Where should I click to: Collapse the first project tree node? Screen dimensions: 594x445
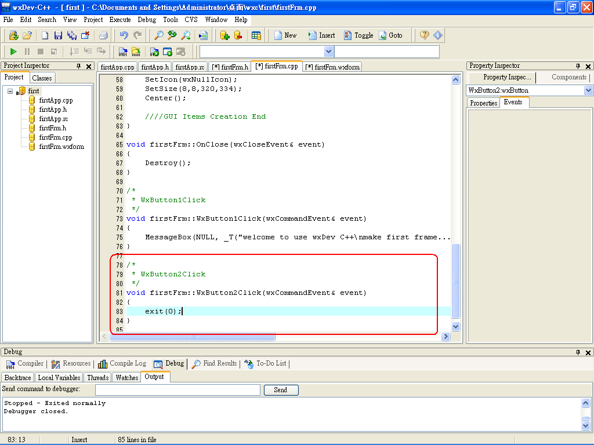(x=10, y=90)
